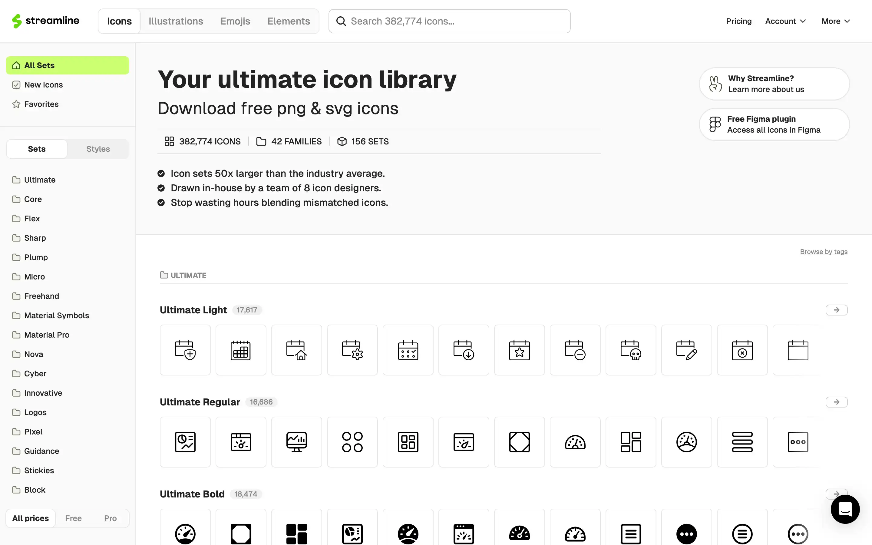The width and height of the screenshot is (872, 545).
Task: Click the Streamline logo
Action: point(45,21)
